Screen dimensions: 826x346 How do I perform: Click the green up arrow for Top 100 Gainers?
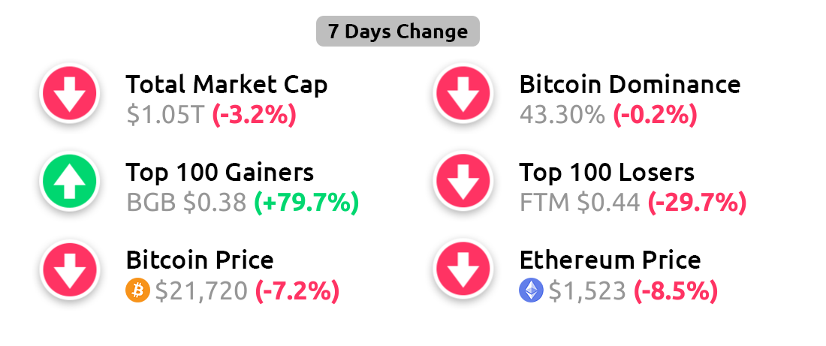pyautogui.click(x=70, y=181)
